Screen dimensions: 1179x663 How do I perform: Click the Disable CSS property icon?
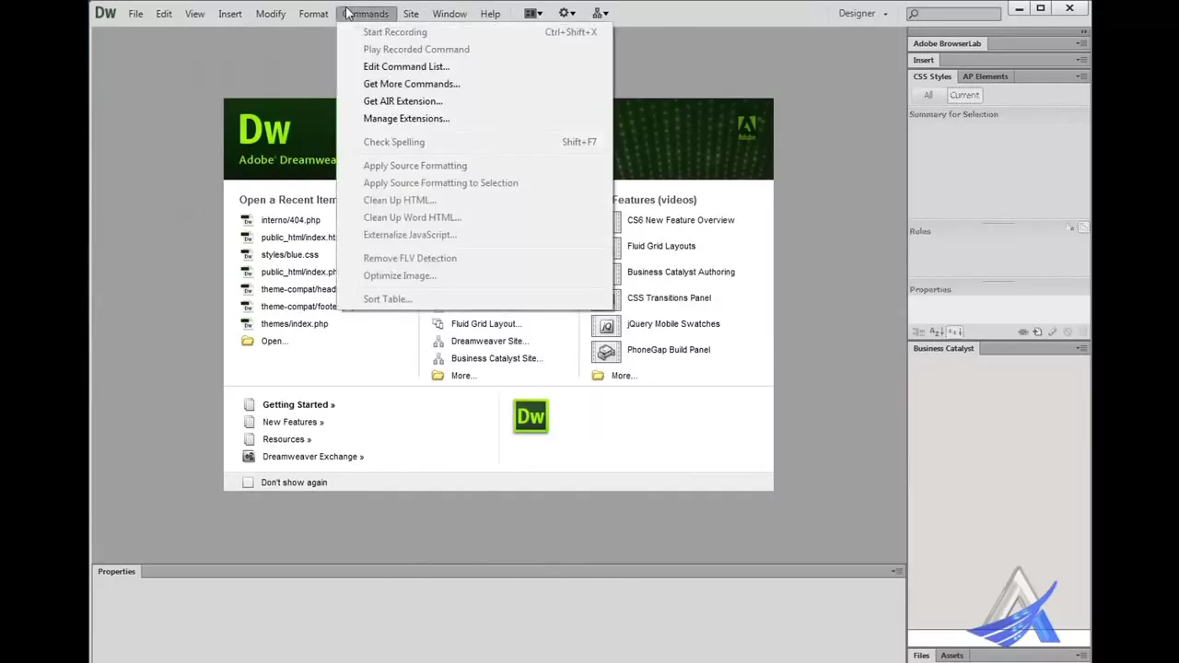point(1067,331)
